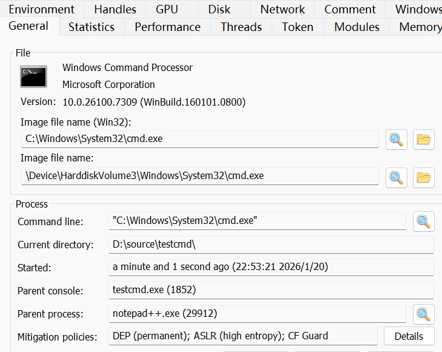Open folder icon beside Win32 image file name
This screenshot has height=352, width=442.
[x=424, y=140]
